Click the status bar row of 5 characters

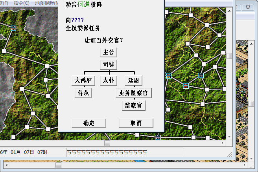pyautogui.click(x=107, y=152)
